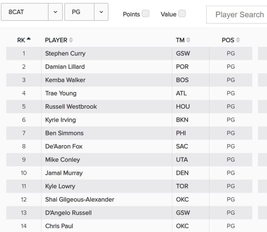
Task: Click Kyrie Irving's name
Action: click(60, 120)
